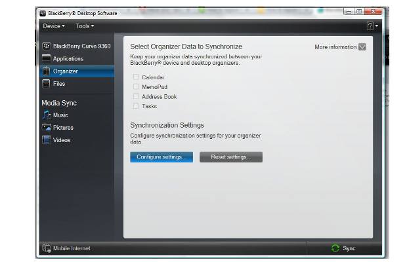Viewport: 407px width, 262px height.
Task: Minimize the BlackBerry Desktop Software window
Action: pyautogui.click(x=349, y=11)
